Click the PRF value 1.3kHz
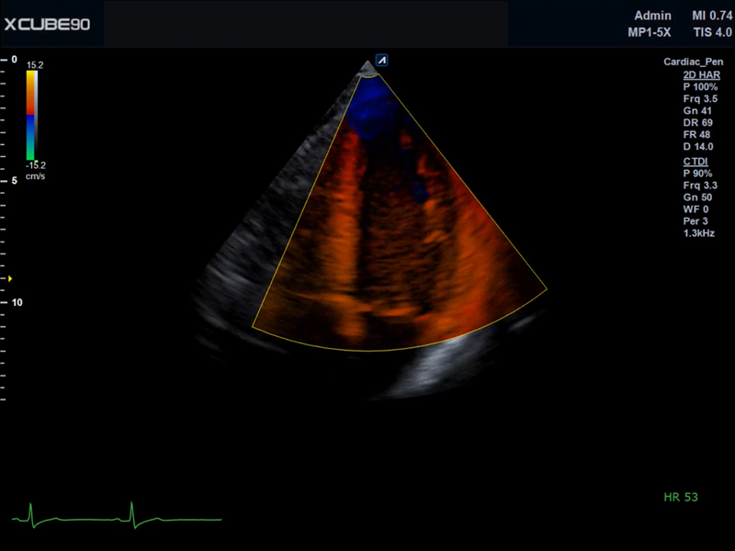This screenshot has width=735, height=551. pos(699,233)
